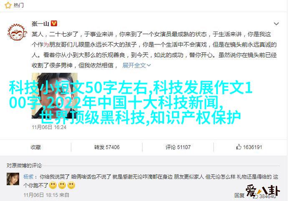Image resolution: width=288 pixels, height=201 pixels.
Task: Expand full post with 展开全文
Action: click(136, 65)
